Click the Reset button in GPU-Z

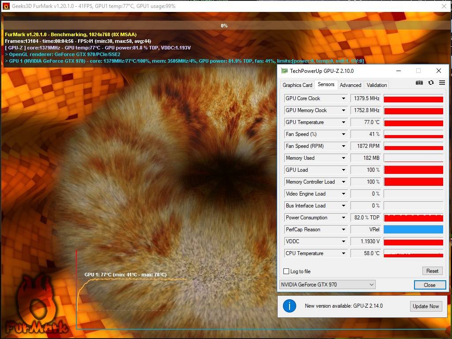[x=432, y=271]
